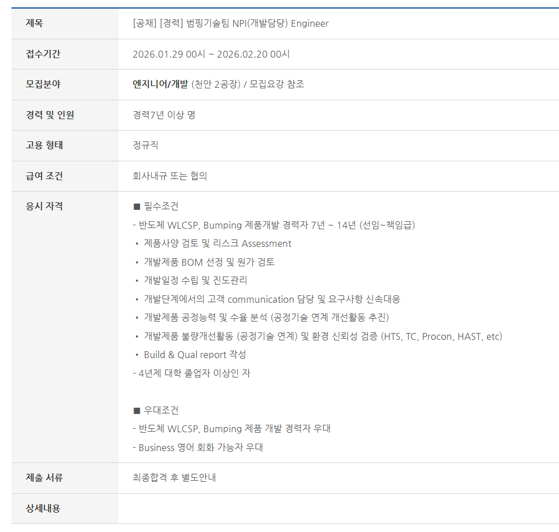
Task: Select the 경력 및 인원 label
Action: pos(50,115)
